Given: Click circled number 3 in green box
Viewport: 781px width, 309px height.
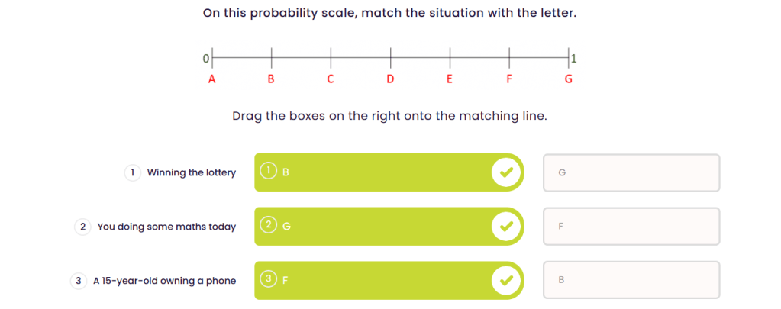Looking at the screenshot, I should pyautogui.click(x=268, y=280).
